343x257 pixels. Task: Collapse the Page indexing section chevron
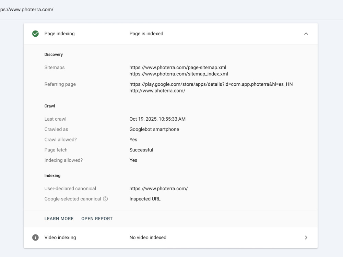pos(306,34)
